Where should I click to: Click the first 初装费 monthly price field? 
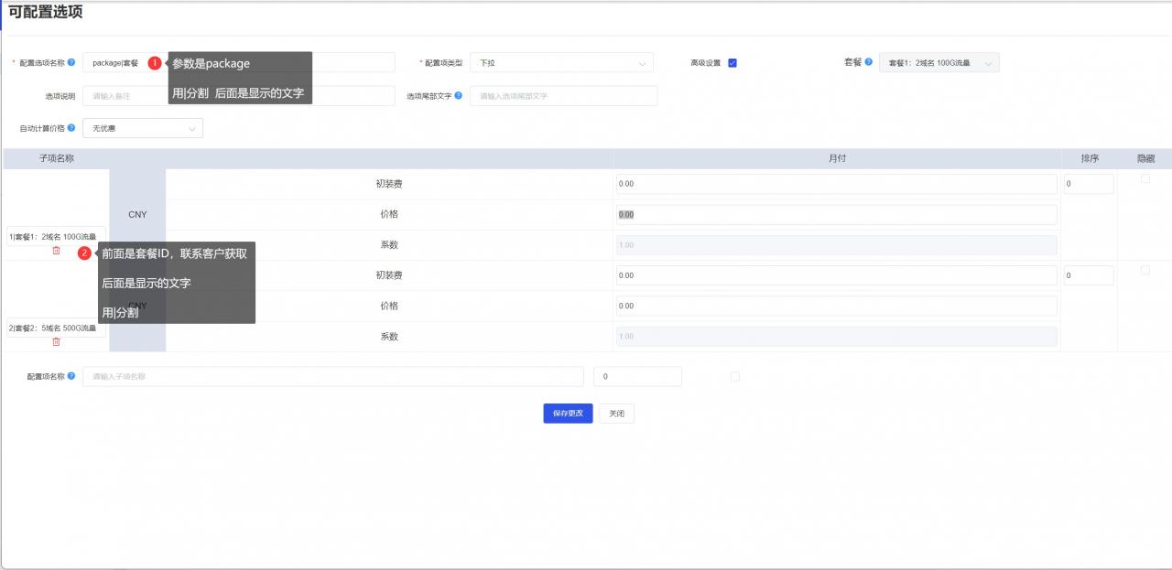[x=835, y=184]
